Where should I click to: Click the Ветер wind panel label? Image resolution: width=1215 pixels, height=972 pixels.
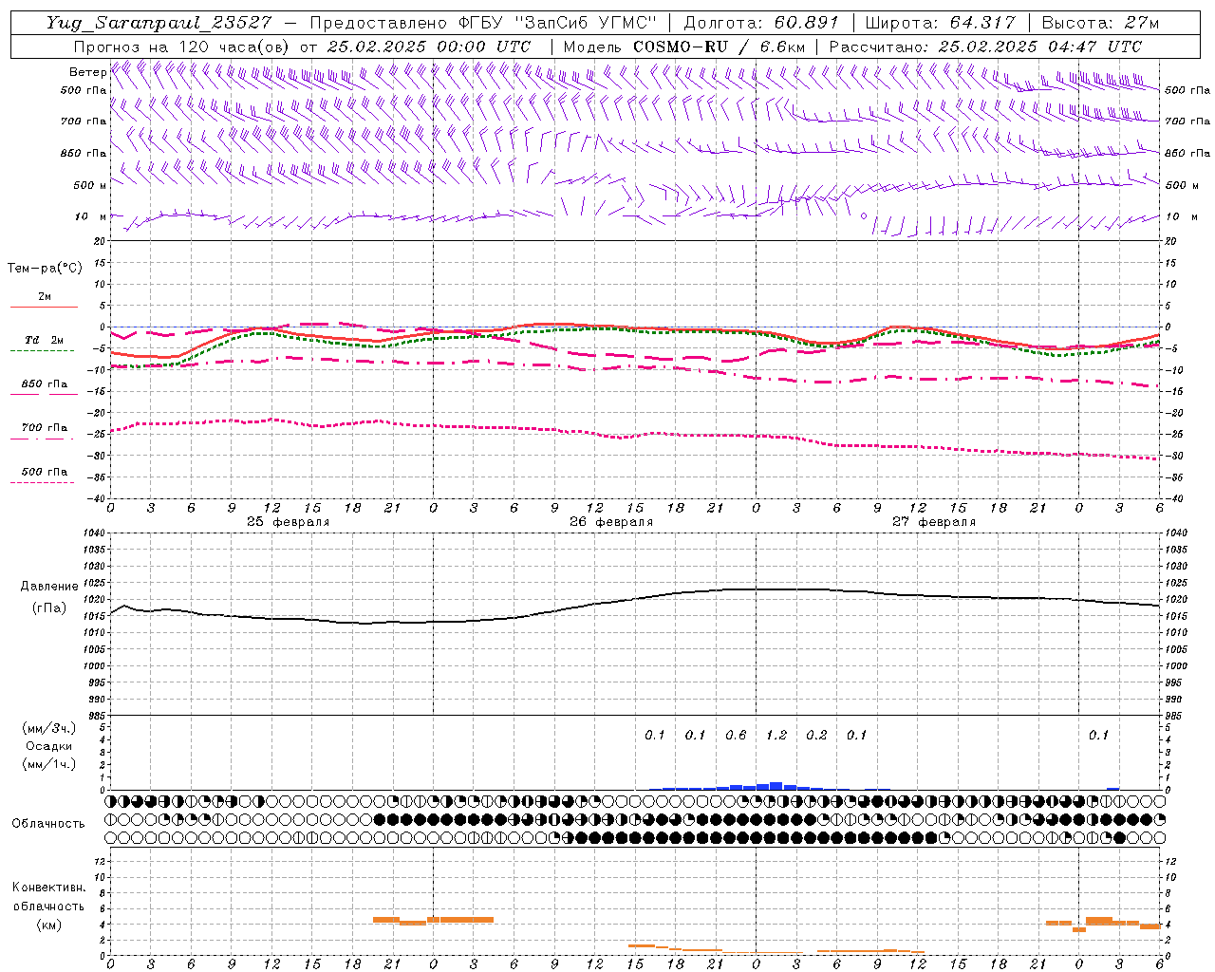click(87, 72)
